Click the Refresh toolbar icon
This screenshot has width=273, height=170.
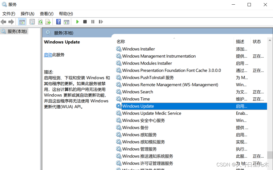pyautogui.click(x=40, y=22)
